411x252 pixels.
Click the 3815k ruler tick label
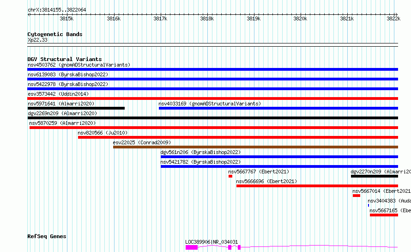click(66, 18)
